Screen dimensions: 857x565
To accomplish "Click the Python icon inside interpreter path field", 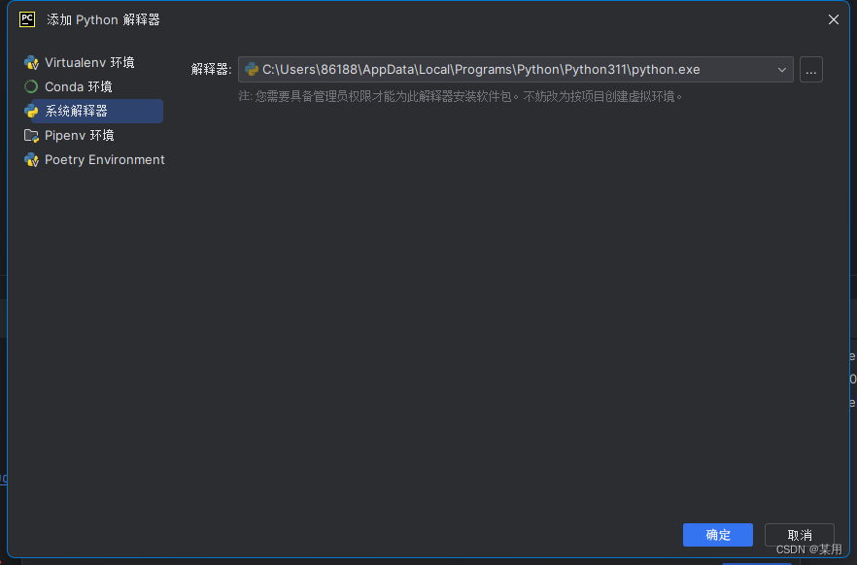I will (252, 69).
